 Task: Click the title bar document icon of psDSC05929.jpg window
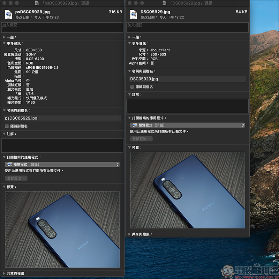tap(37, 3)
